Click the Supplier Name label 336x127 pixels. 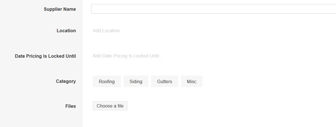[60, 9]
